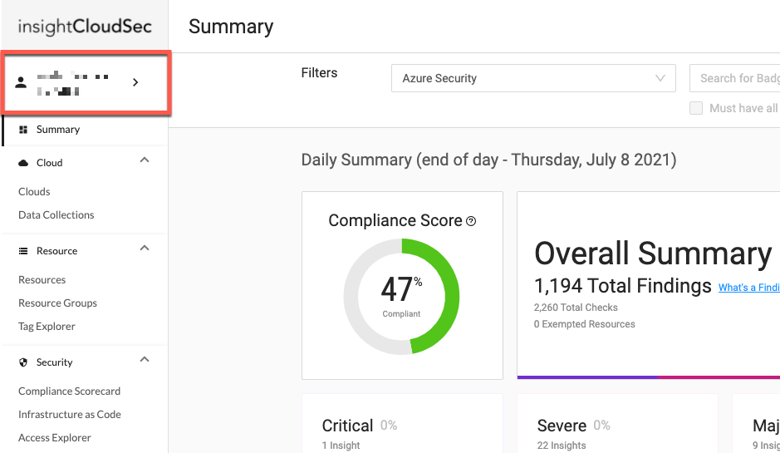This screenshot has height=453, width=780.
Task: Click the Severe insights card
Action: [x=617, y=424]
